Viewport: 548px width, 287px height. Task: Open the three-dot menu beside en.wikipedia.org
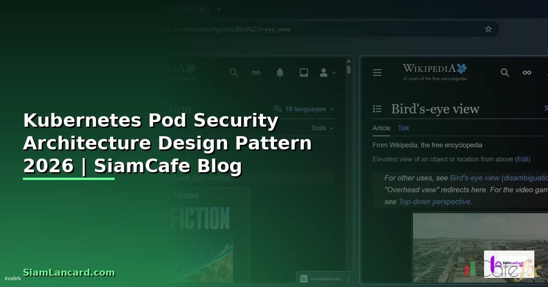(x=348, y=279)
